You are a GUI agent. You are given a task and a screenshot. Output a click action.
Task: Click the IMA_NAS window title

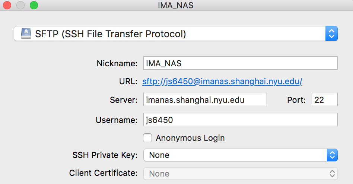pos(176,5)
